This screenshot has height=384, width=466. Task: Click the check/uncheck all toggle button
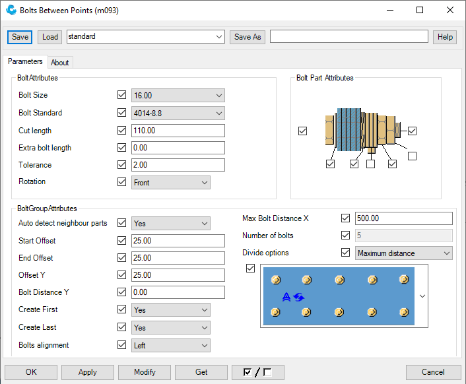click(x=257, y=372)
